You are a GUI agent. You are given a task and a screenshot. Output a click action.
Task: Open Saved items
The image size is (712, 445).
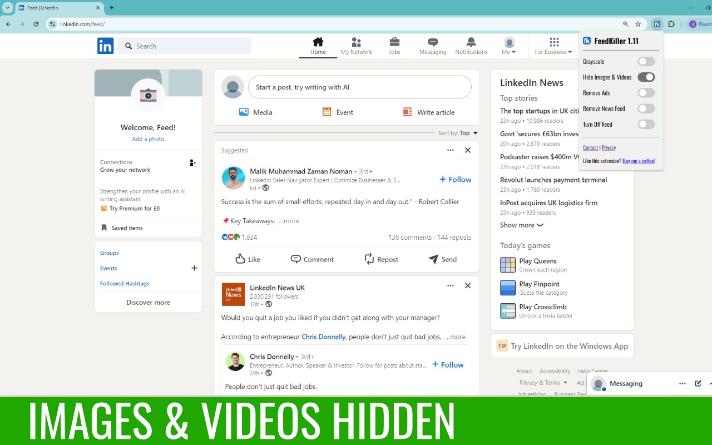122,228
